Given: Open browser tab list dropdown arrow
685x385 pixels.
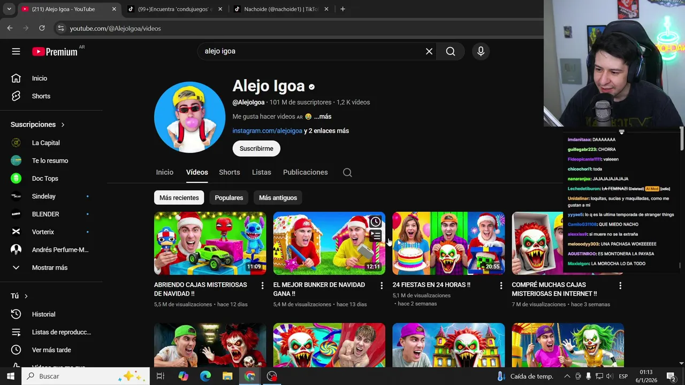Looking at the screenshot, I should [x=9, y=9].
